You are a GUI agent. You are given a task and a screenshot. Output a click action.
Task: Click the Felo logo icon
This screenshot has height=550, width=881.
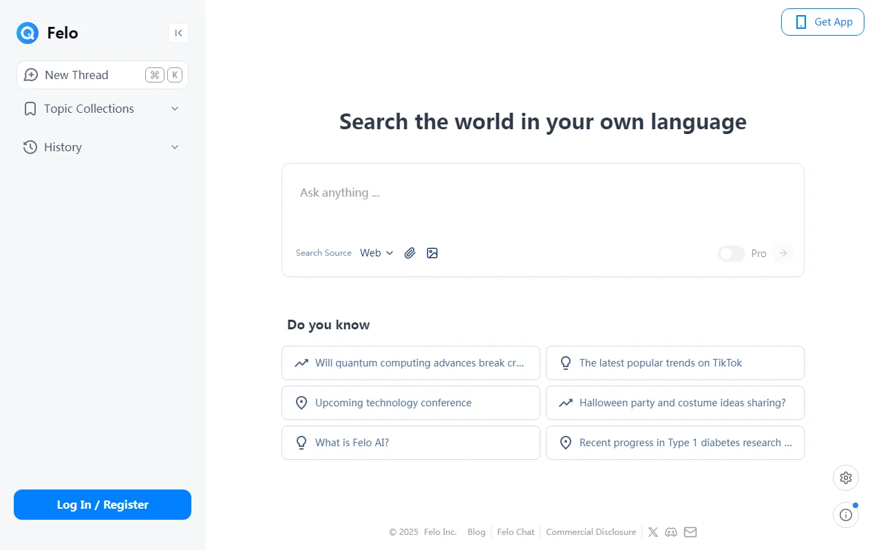tap(28, 33)
